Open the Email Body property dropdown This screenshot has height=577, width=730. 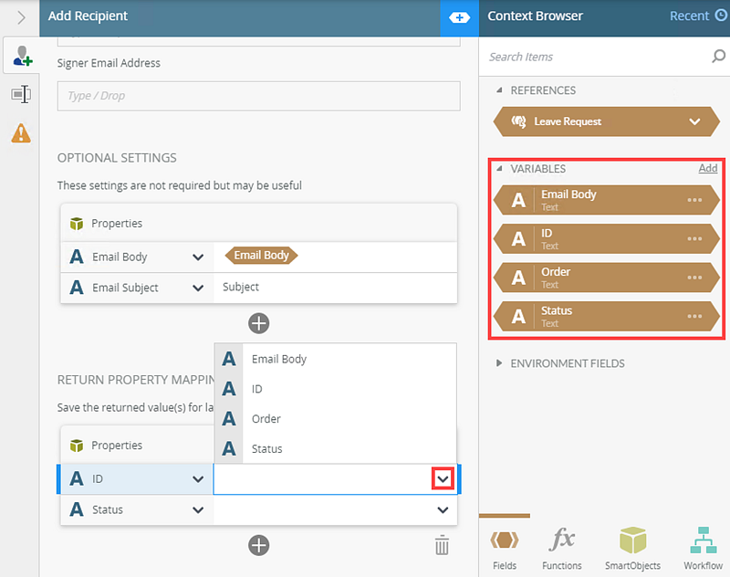(x=198, y=257)
